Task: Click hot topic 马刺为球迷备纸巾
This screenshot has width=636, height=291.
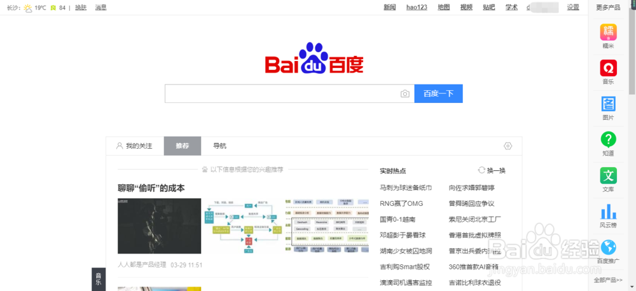Action: (406, 188)
